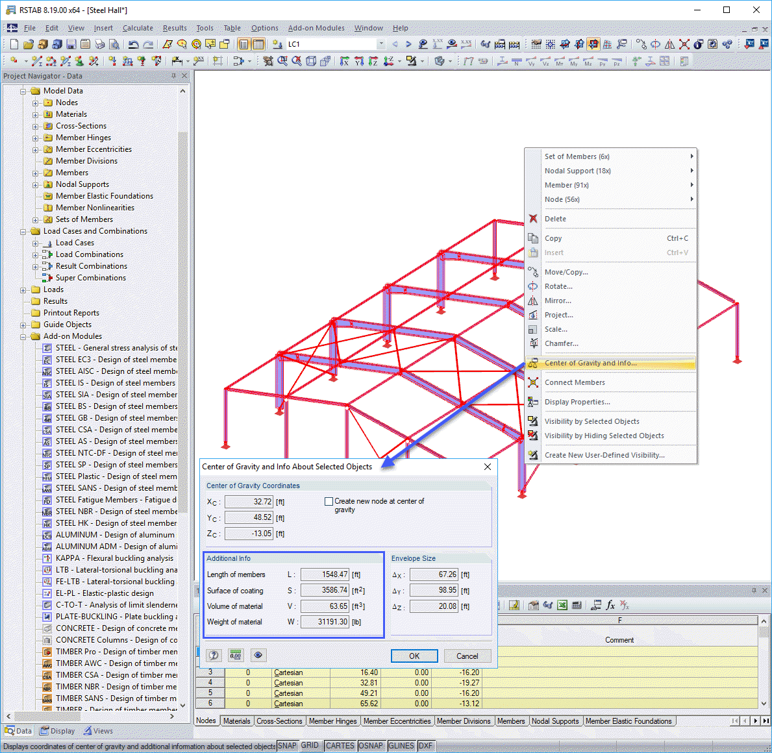Close the Center of Gravity dialog

point(488,467)
